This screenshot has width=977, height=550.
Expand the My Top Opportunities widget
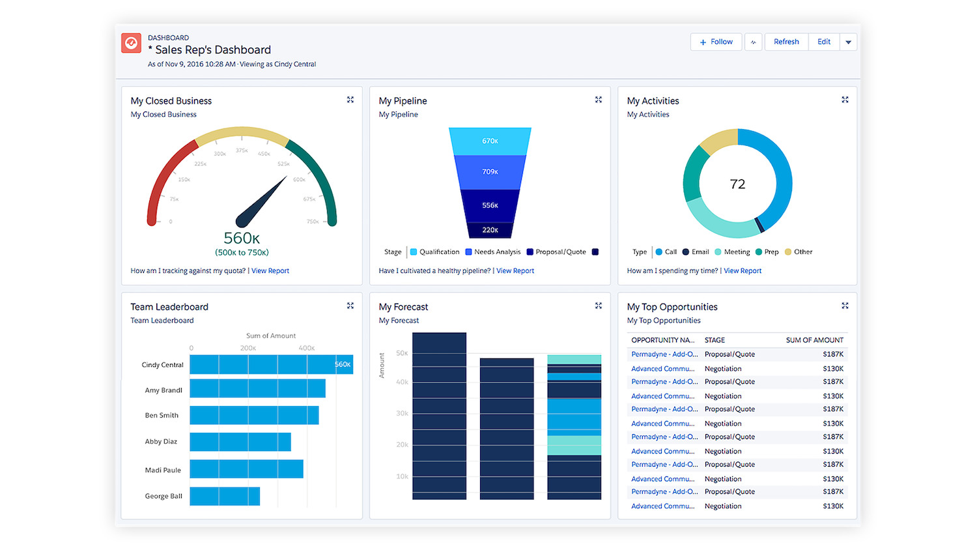coord(845,306)
